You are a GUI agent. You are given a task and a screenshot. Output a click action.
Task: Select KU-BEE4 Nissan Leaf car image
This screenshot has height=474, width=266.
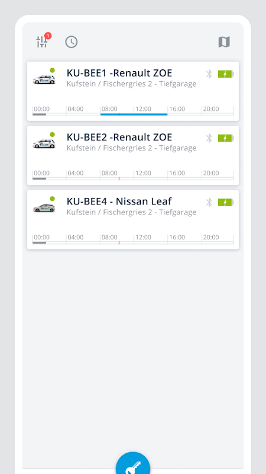tap(44, 208)
